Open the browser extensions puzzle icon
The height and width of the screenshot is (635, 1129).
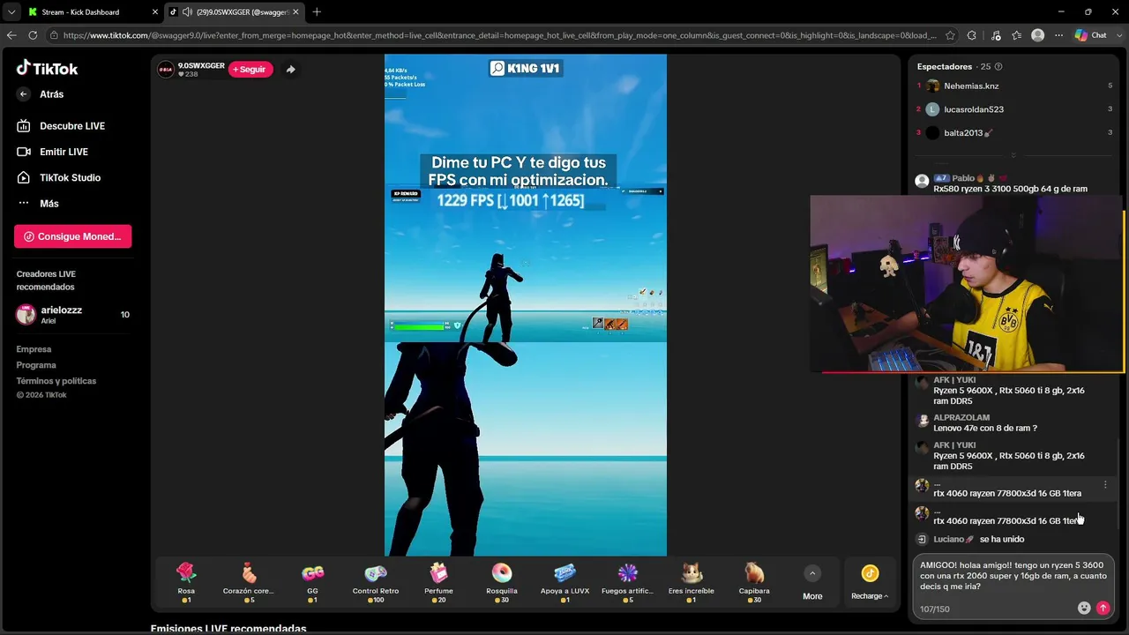click(x=972, y=35)
